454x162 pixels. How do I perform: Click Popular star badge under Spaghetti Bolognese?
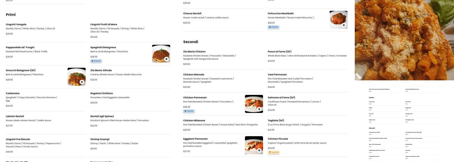pos(96,61)
